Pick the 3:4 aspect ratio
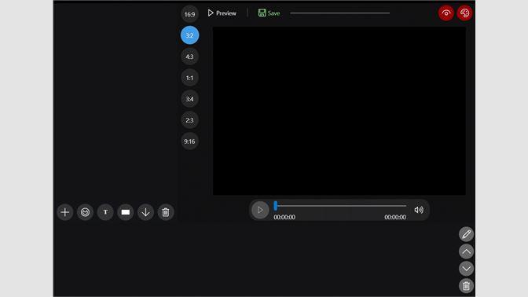 coord(189,99)
